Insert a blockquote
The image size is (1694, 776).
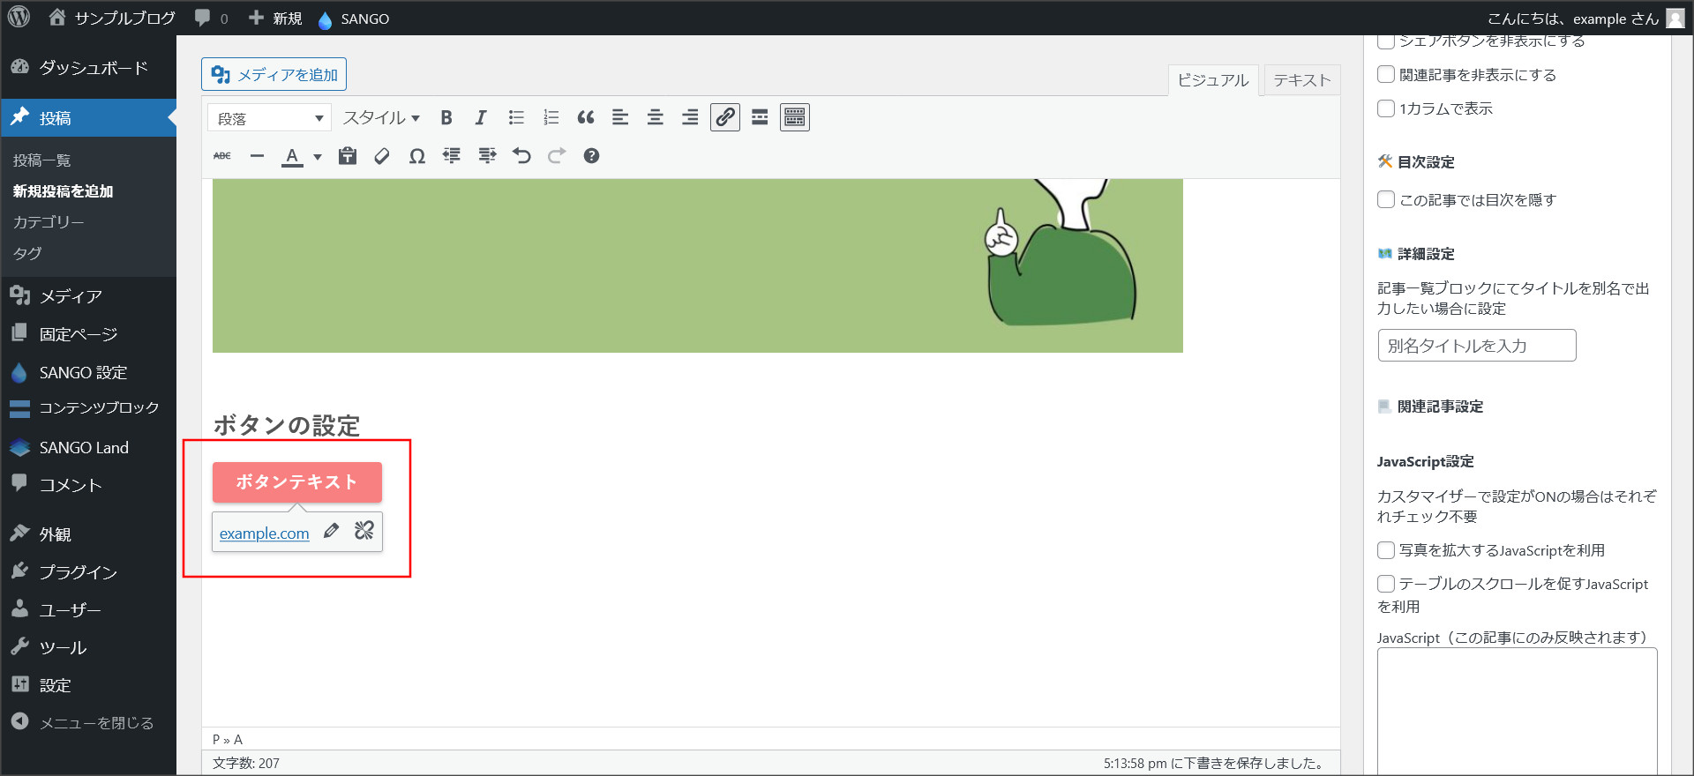[586, 117]
